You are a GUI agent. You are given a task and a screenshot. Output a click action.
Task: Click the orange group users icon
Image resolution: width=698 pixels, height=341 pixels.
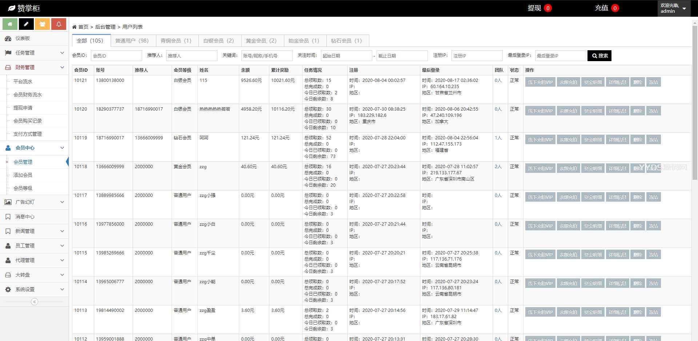43,24
